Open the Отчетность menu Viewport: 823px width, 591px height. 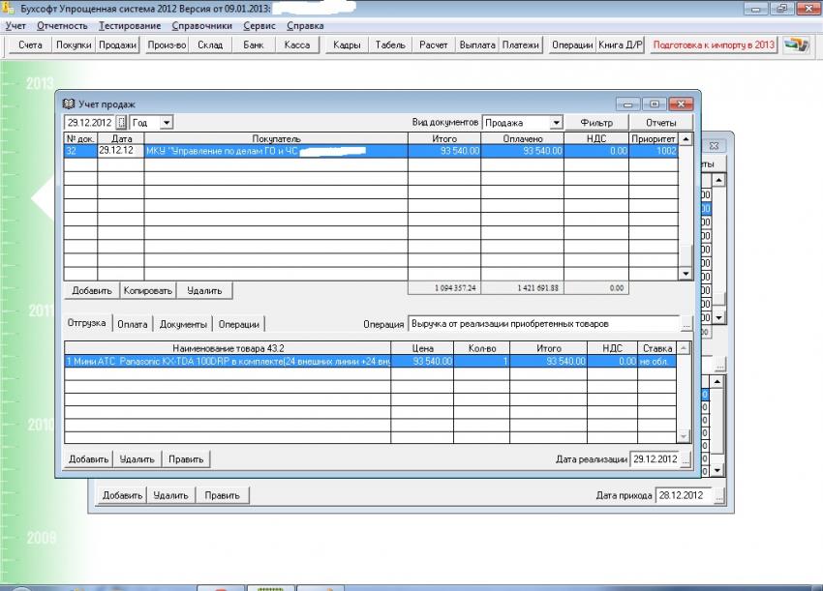[62, 26]
